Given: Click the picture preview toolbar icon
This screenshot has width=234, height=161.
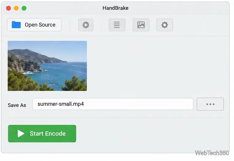Looking at the screenshot, I should tap(141, 25).
